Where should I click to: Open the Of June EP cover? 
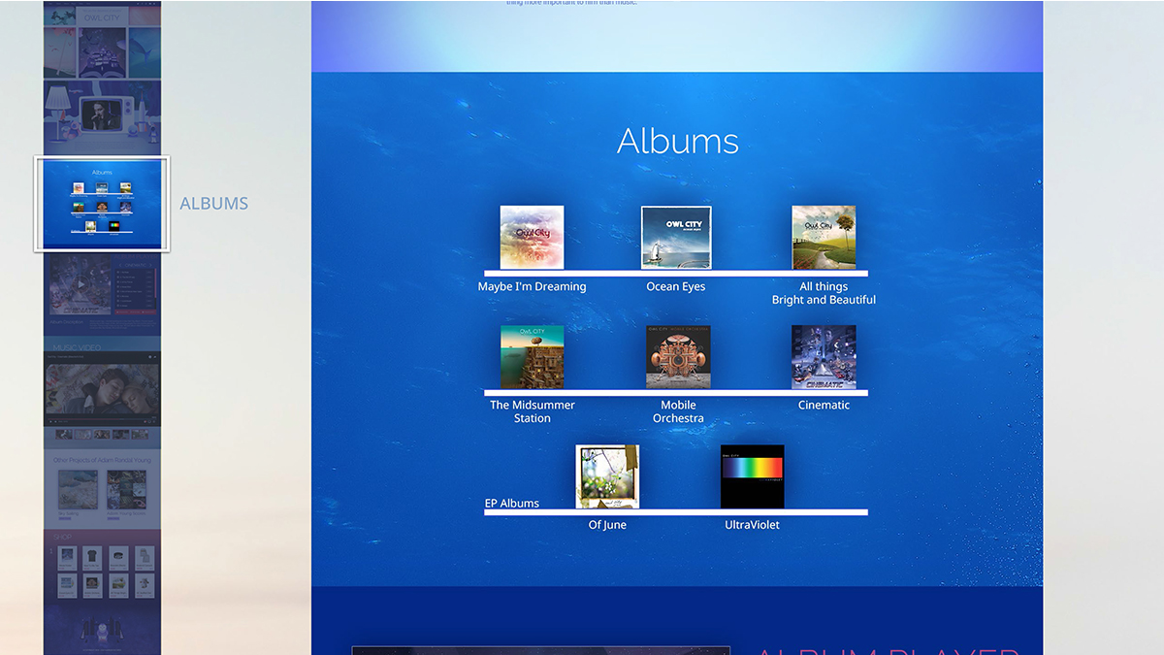(607, 476)
